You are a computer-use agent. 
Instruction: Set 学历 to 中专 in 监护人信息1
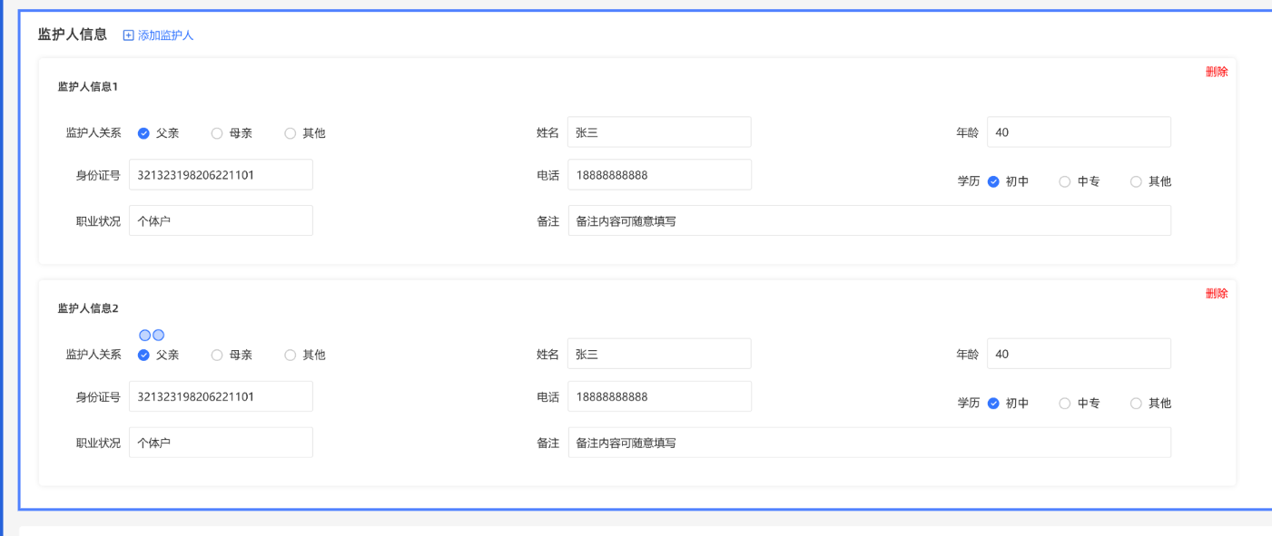1065,181
